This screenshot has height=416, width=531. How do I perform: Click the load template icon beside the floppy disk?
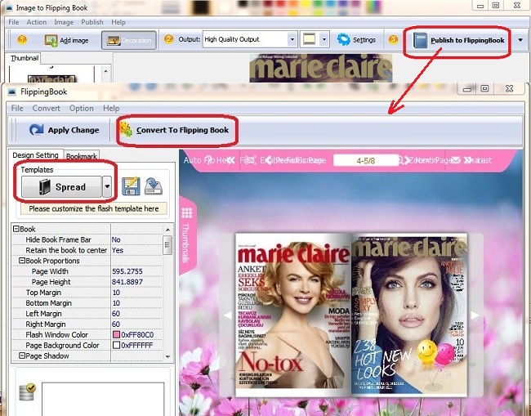click(x=154, y=186)
